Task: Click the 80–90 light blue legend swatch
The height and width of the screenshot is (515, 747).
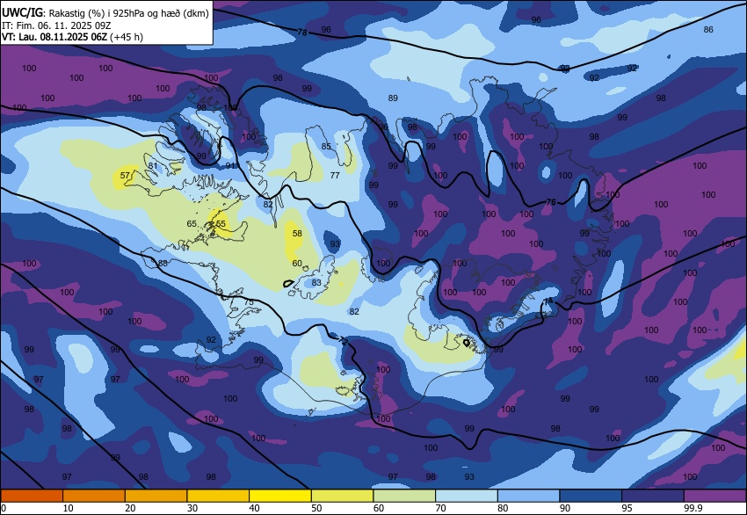Action: [529, 496]
